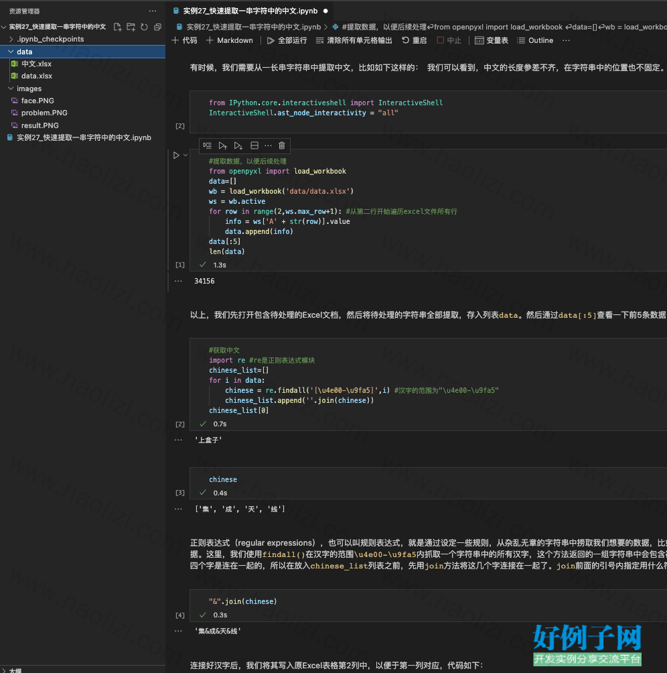Open data.xlsx file
The height and width of the screenshot is (673, 667).
click(x=83, y=76)
